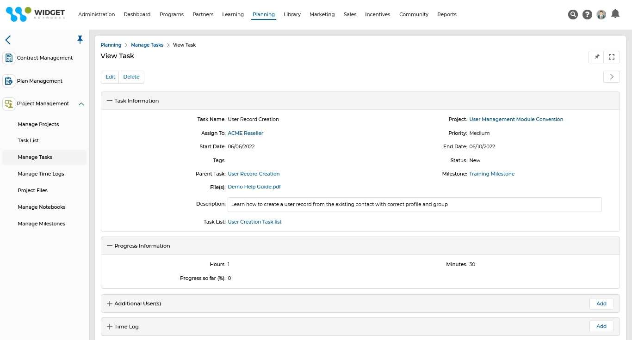632x340 pixels.
Task: Go to next task arrow button
Action: click(x=611, y=77)
